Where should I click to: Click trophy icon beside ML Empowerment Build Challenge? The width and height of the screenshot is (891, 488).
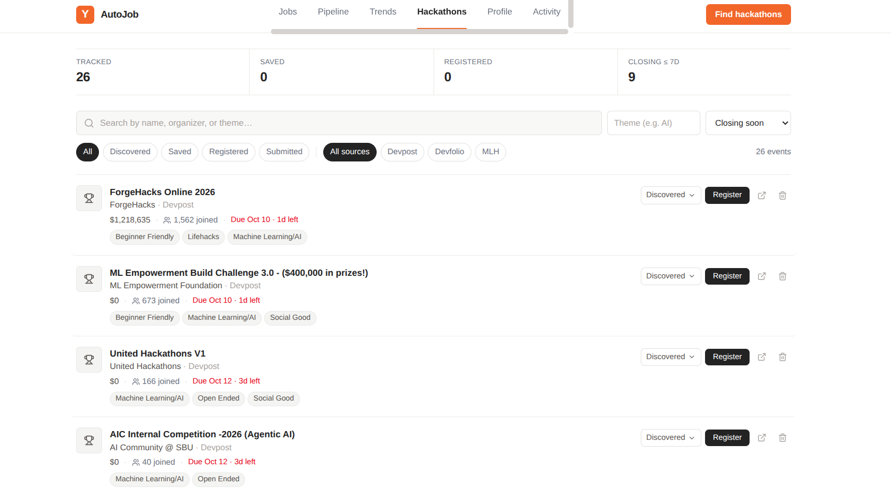89,279
